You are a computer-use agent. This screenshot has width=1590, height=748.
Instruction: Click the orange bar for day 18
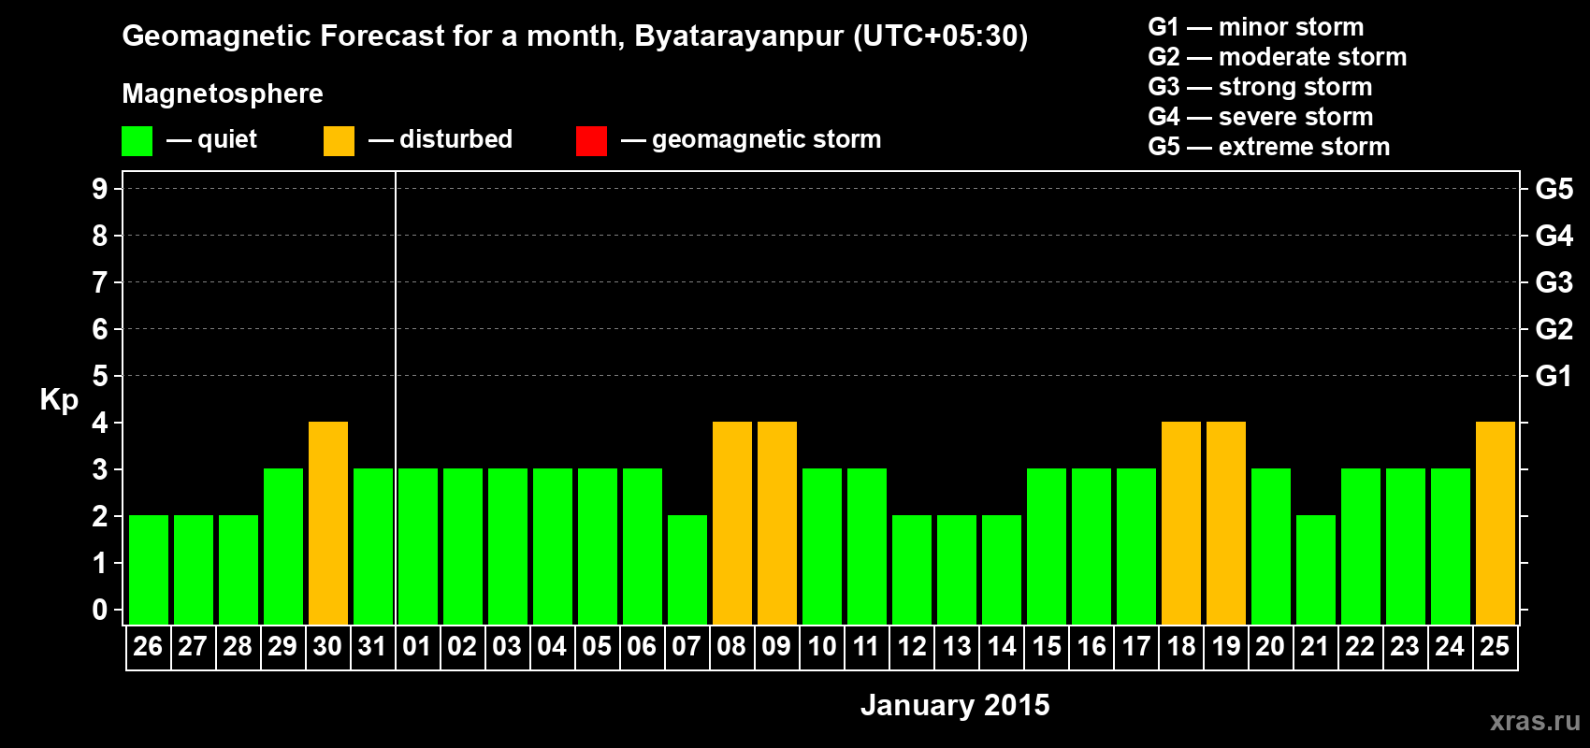(x=1181, y=524)
